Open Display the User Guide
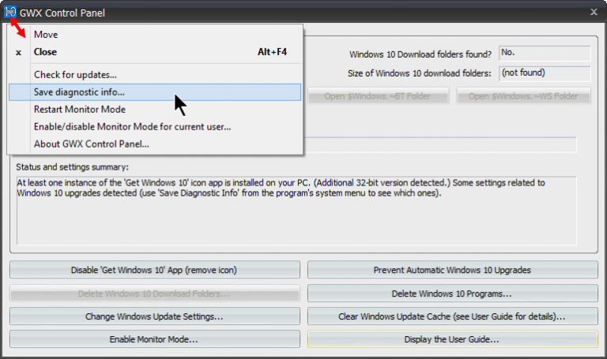 tap(453, 339)
